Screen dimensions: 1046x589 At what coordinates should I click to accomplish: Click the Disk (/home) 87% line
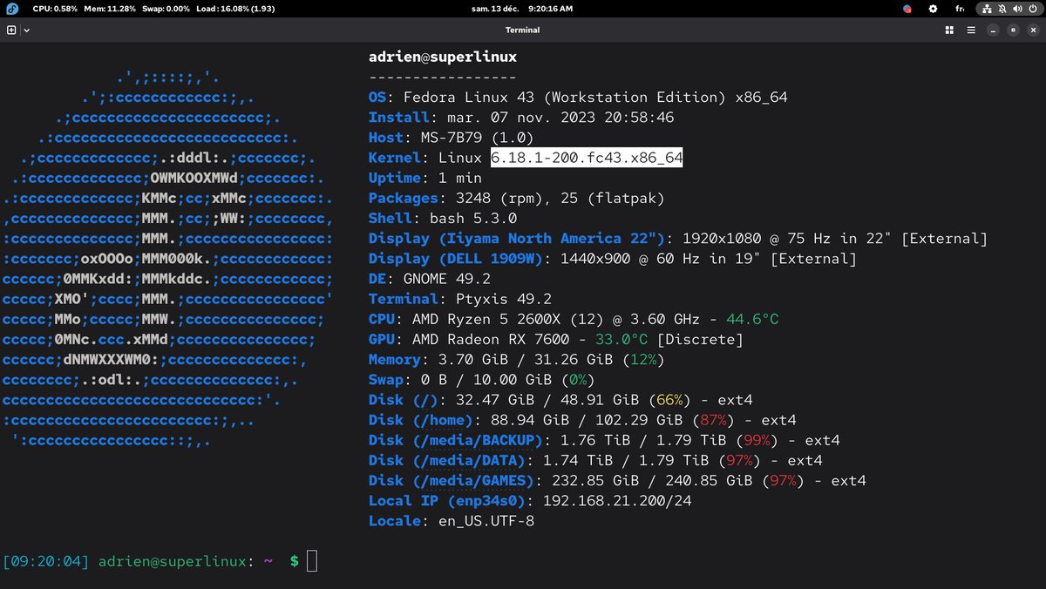coord(582,420)
